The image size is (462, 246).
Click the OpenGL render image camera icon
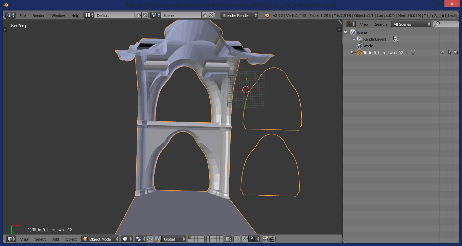pos(265,239)
